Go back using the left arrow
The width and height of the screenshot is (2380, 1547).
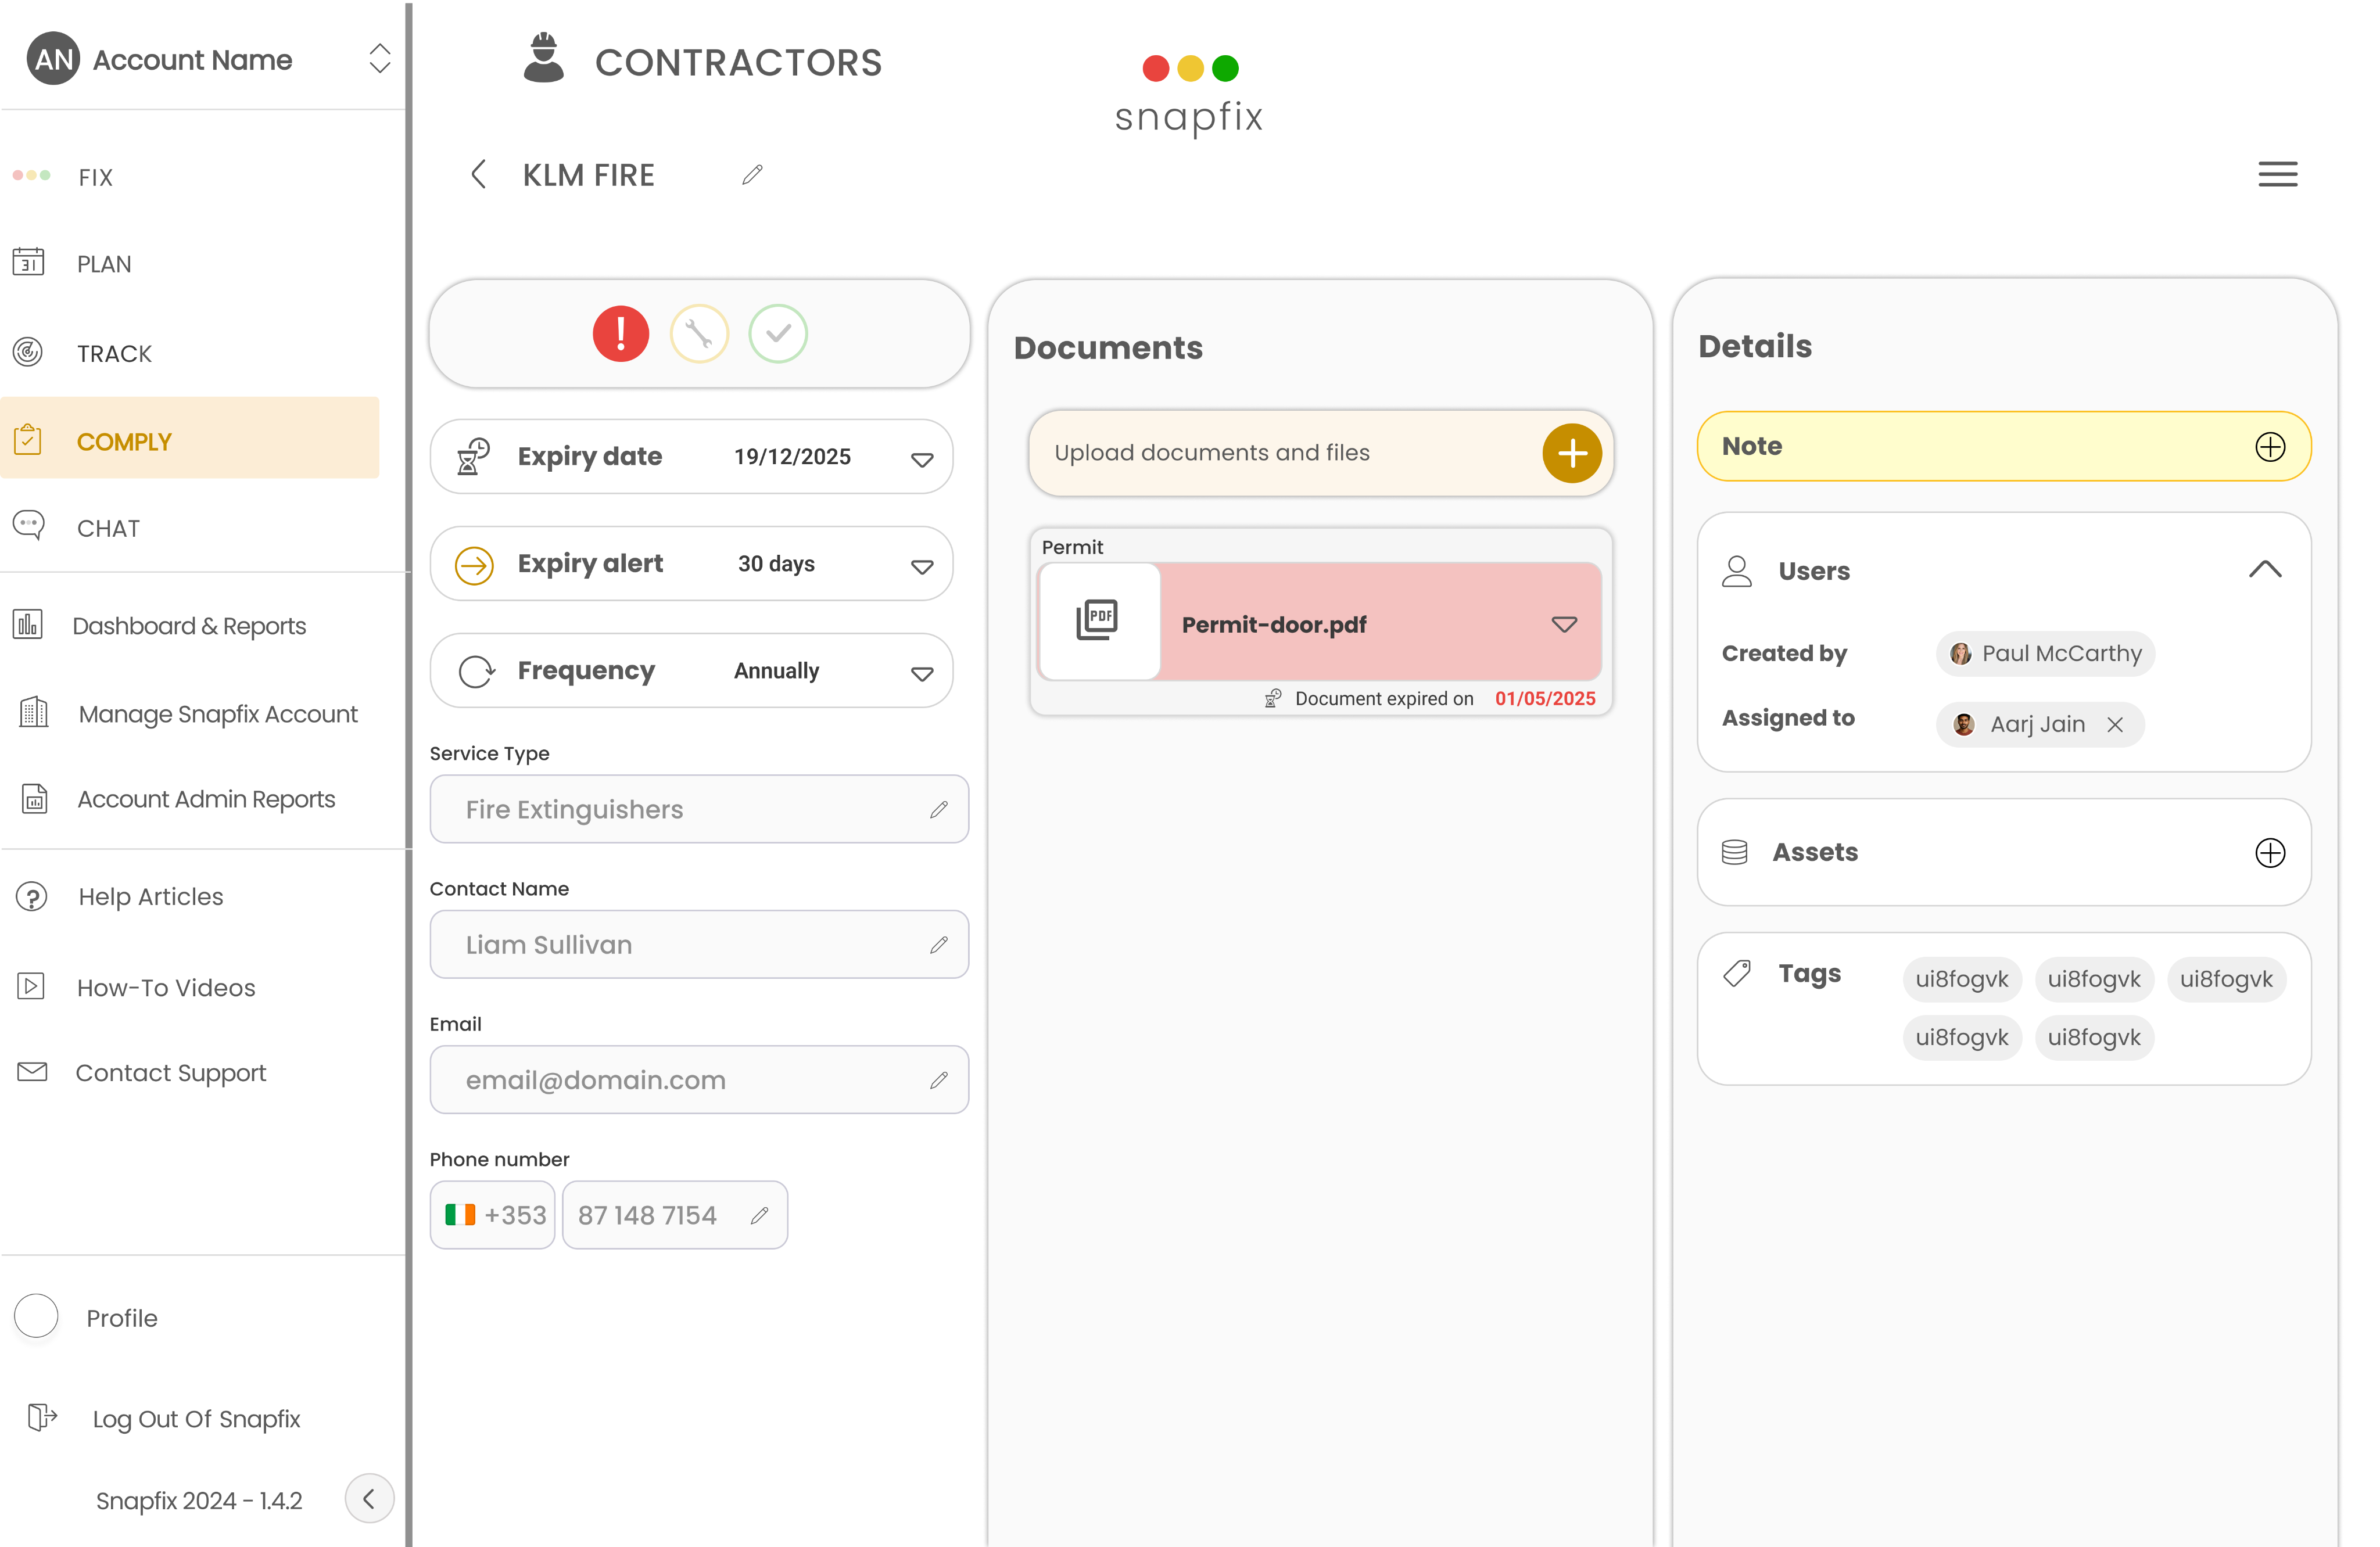[478, 174]
